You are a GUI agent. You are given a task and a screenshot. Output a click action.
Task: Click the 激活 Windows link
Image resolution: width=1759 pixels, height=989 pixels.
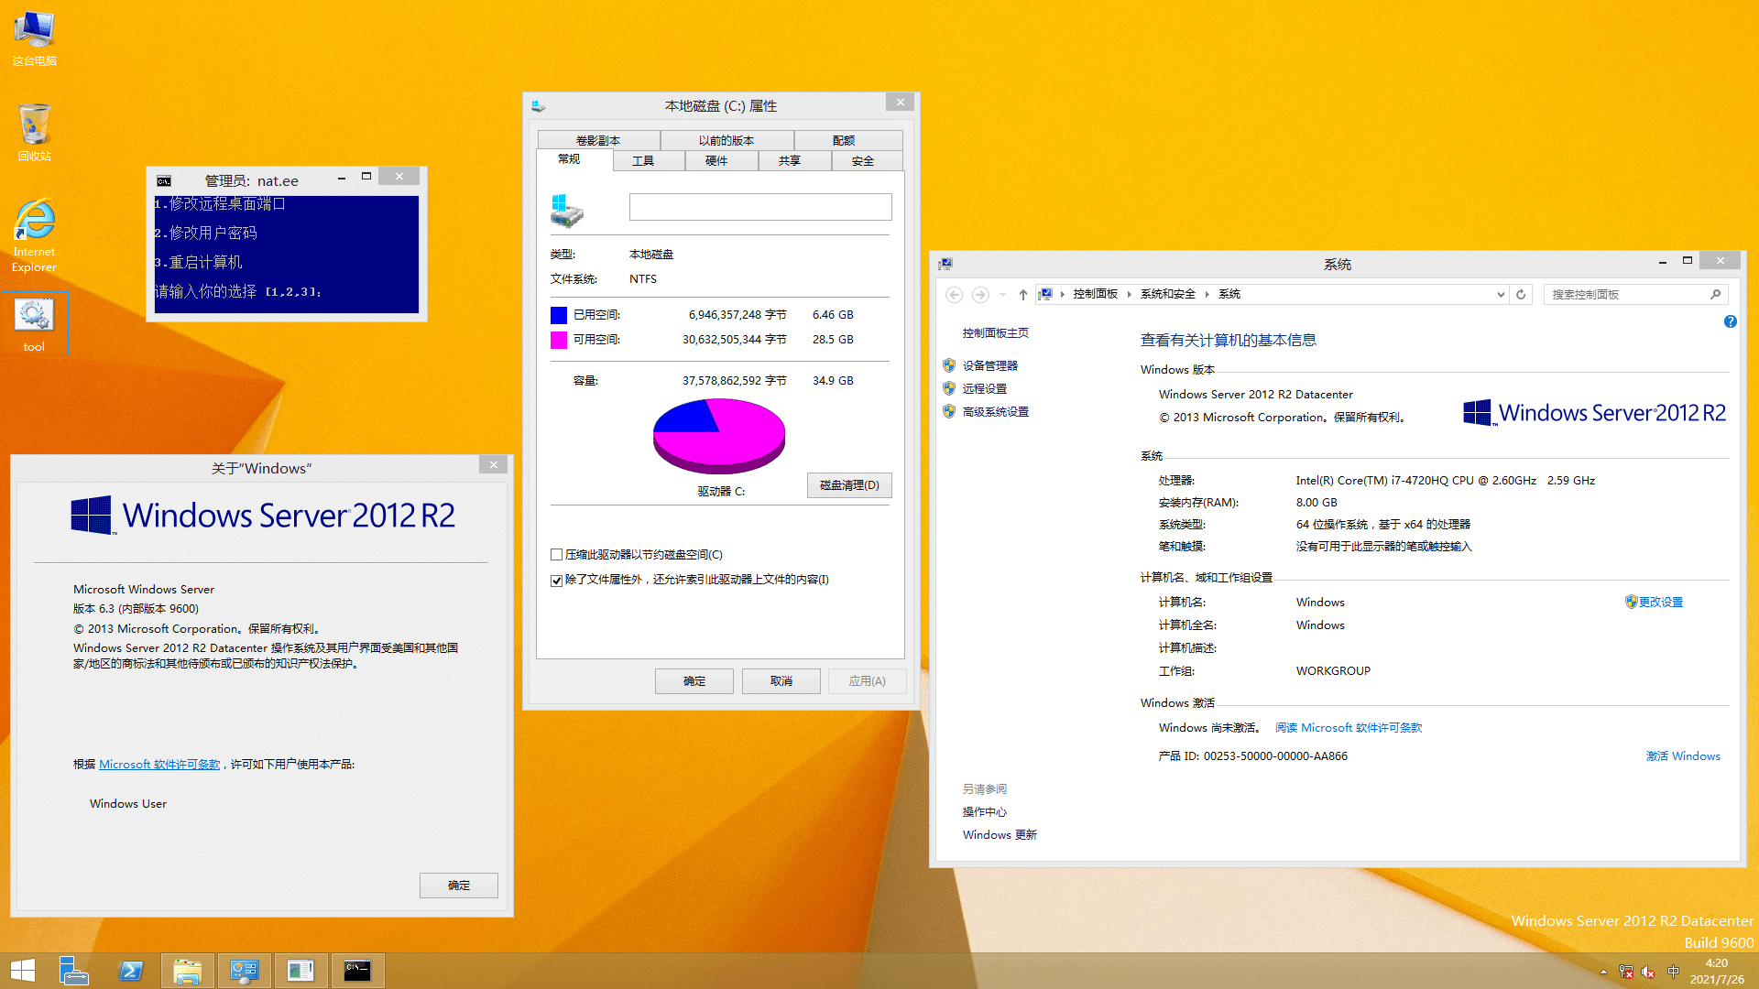click(x=1682, y=756)
